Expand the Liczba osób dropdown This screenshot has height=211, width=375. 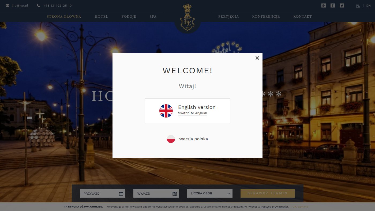[x=210, y=193]
